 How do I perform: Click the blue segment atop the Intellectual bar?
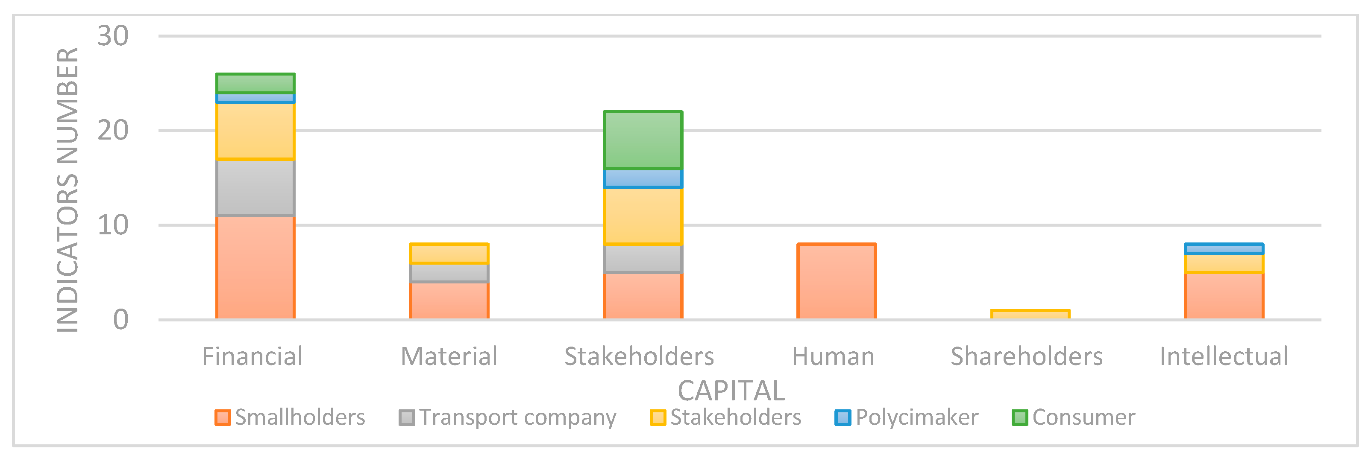[x=1224, y=249]
